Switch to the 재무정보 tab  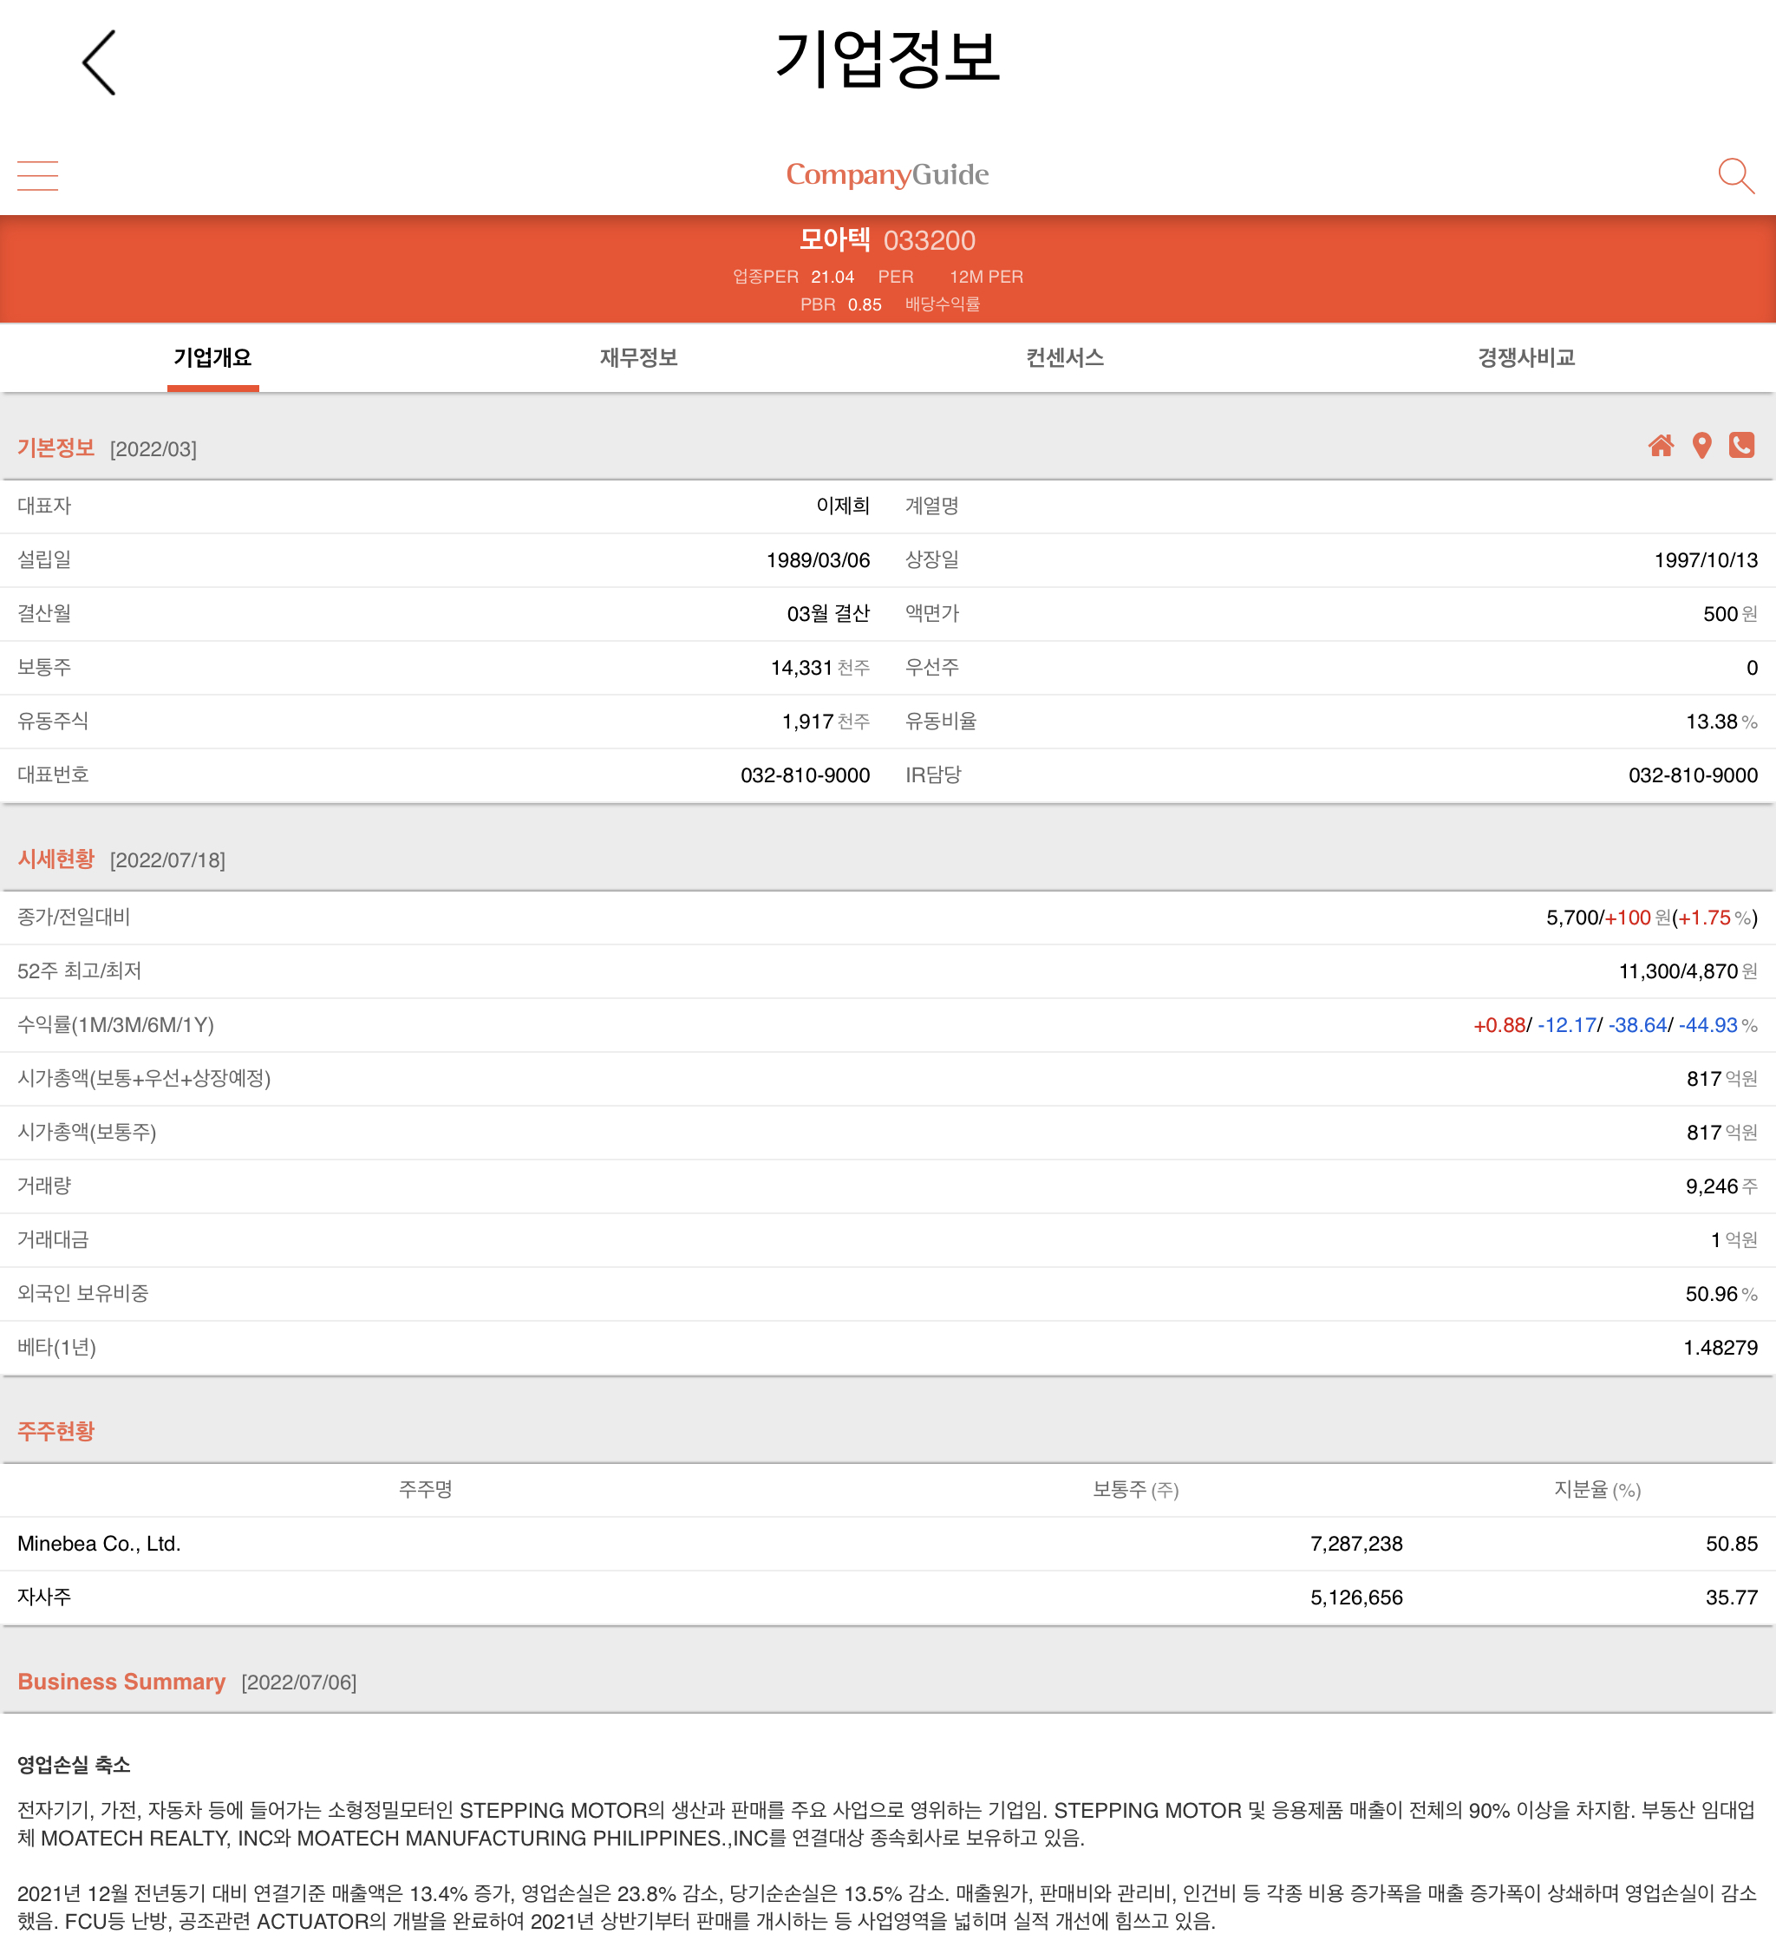[x=638, y=358]
